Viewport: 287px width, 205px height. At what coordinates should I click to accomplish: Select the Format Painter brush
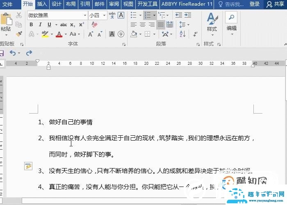click(19, 34)
